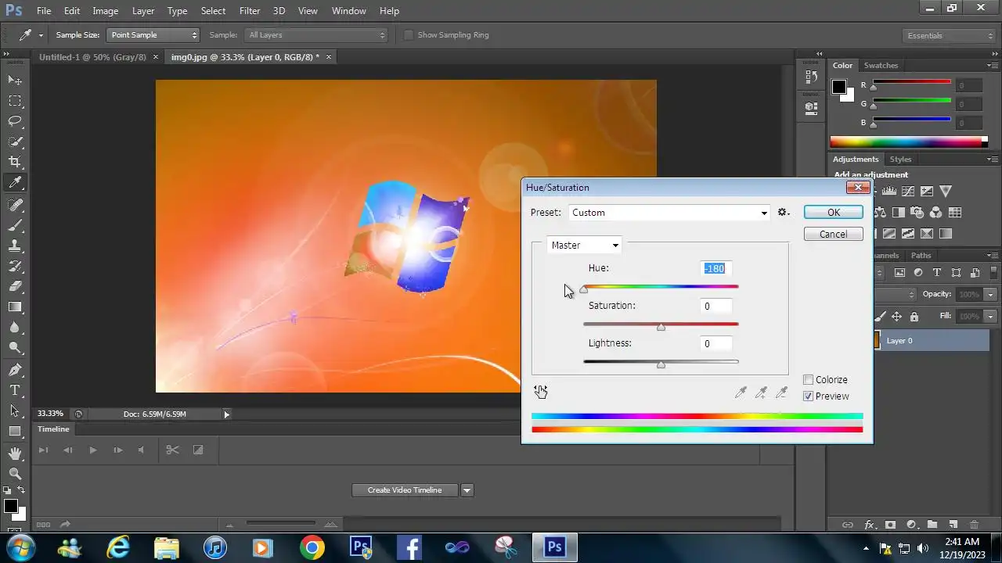
Task: Swap foreground and background colors
Action: tap(21, 490)
